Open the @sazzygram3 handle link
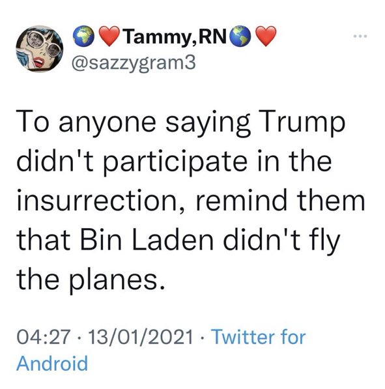385x389 pixels. click(134, 63)
